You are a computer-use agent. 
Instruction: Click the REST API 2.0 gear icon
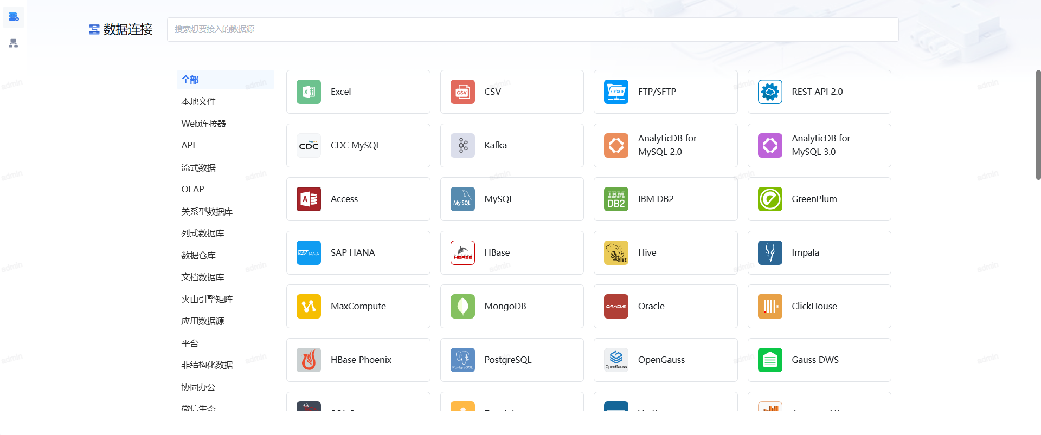[x=770, y=92]
